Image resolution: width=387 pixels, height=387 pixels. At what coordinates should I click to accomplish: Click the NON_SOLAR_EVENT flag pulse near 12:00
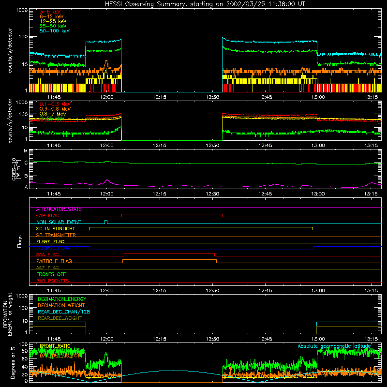[x=106, y=222]
